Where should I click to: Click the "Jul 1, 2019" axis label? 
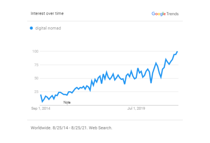[x=136, y=108]
